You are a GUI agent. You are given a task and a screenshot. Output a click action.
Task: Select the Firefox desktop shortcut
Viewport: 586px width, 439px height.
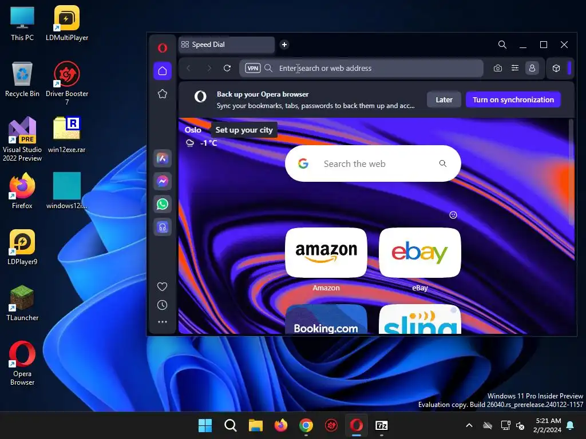point(22,191)
